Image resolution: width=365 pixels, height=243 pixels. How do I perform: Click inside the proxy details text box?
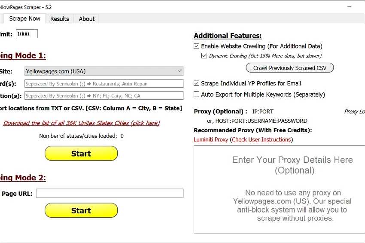pos(280,189)
